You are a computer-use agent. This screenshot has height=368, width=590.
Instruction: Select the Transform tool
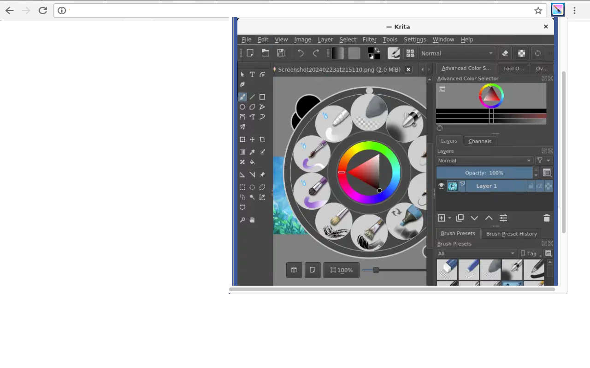243,138
